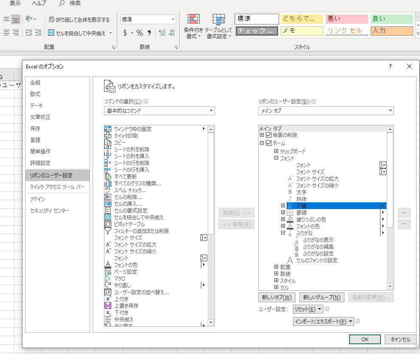Click the orientation text angle icon
Image resolution: width=420 pixels, height=354 pixels.
pyautogui.click(x=29, y=19)
